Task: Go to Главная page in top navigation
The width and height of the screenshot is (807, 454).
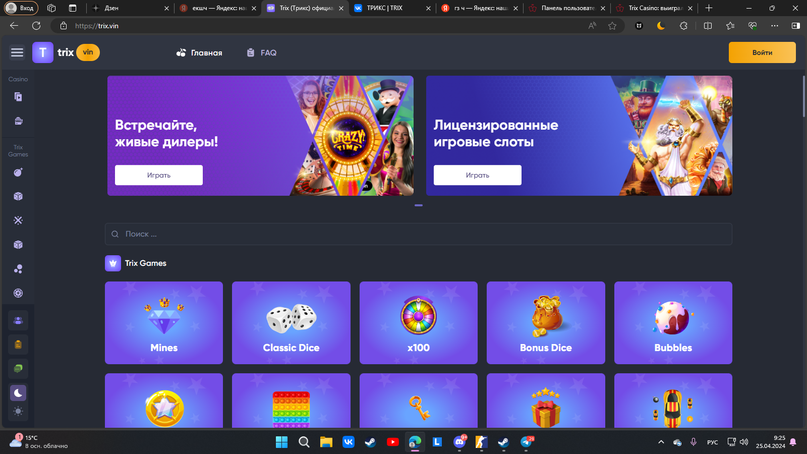Action: 199,52
